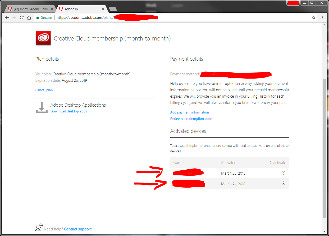329x236 pixels.
Task: Click the scrollbar up arrow
Action: click(x=325, y=25)
